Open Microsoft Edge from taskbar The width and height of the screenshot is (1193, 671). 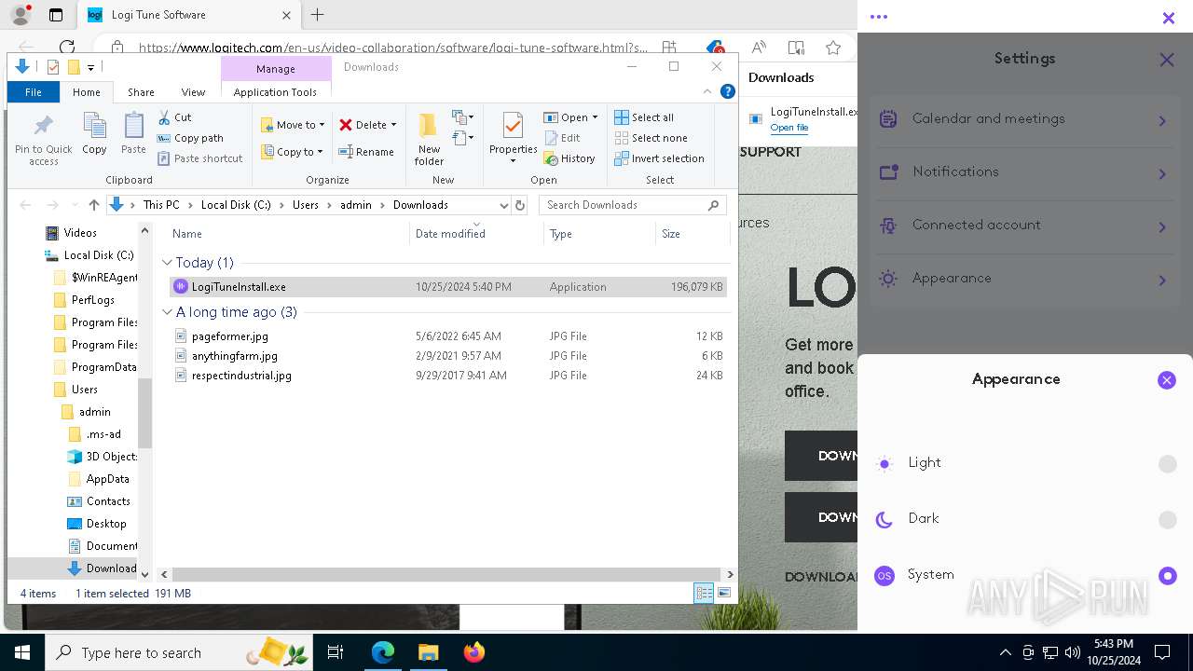tap(383, 652)
